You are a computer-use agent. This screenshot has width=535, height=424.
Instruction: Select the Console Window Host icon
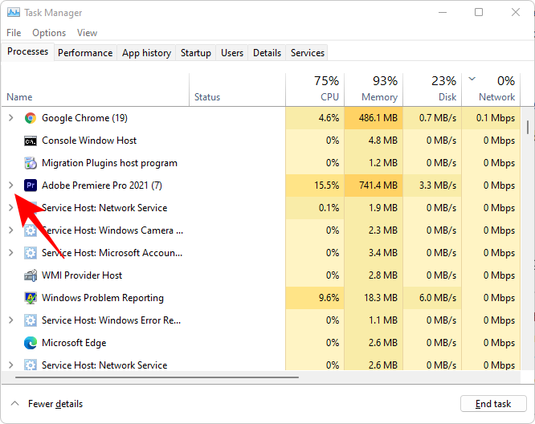[x=31, y=141]
